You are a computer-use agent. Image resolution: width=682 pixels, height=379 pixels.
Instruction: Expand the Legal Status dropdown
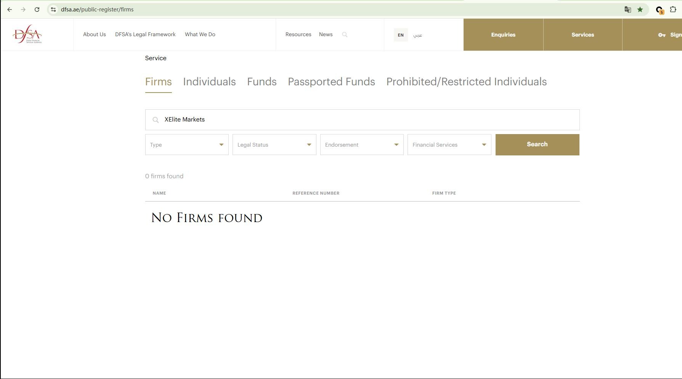click(x=274, y=145)
